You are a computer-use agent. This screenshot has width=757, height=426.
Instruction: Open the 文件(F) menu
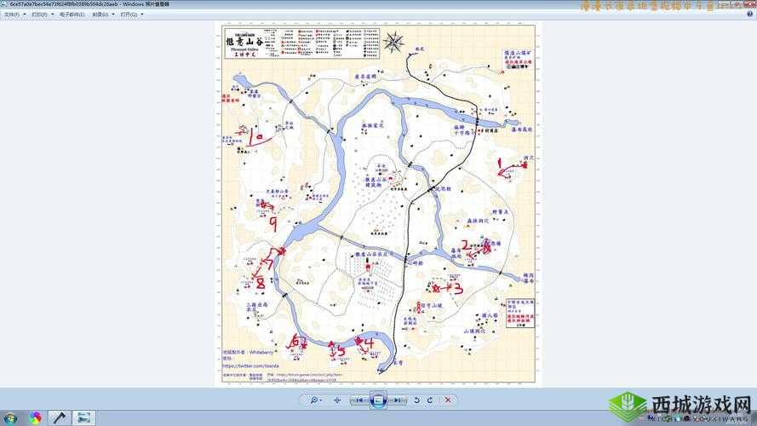tap(13, 14)
